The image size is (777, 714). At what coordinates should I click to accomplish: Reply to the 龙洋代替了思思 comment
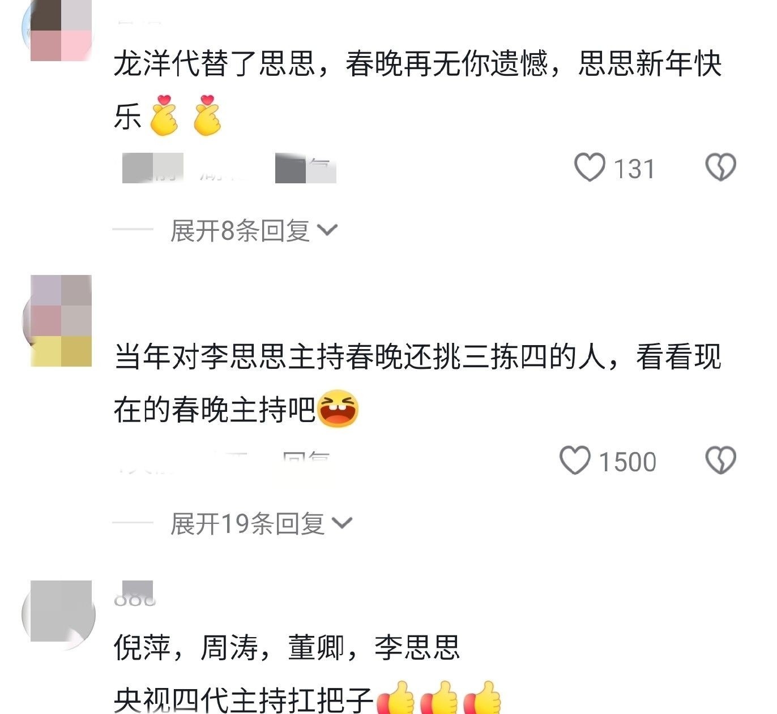pyautogui.click(x=306, y=168)
